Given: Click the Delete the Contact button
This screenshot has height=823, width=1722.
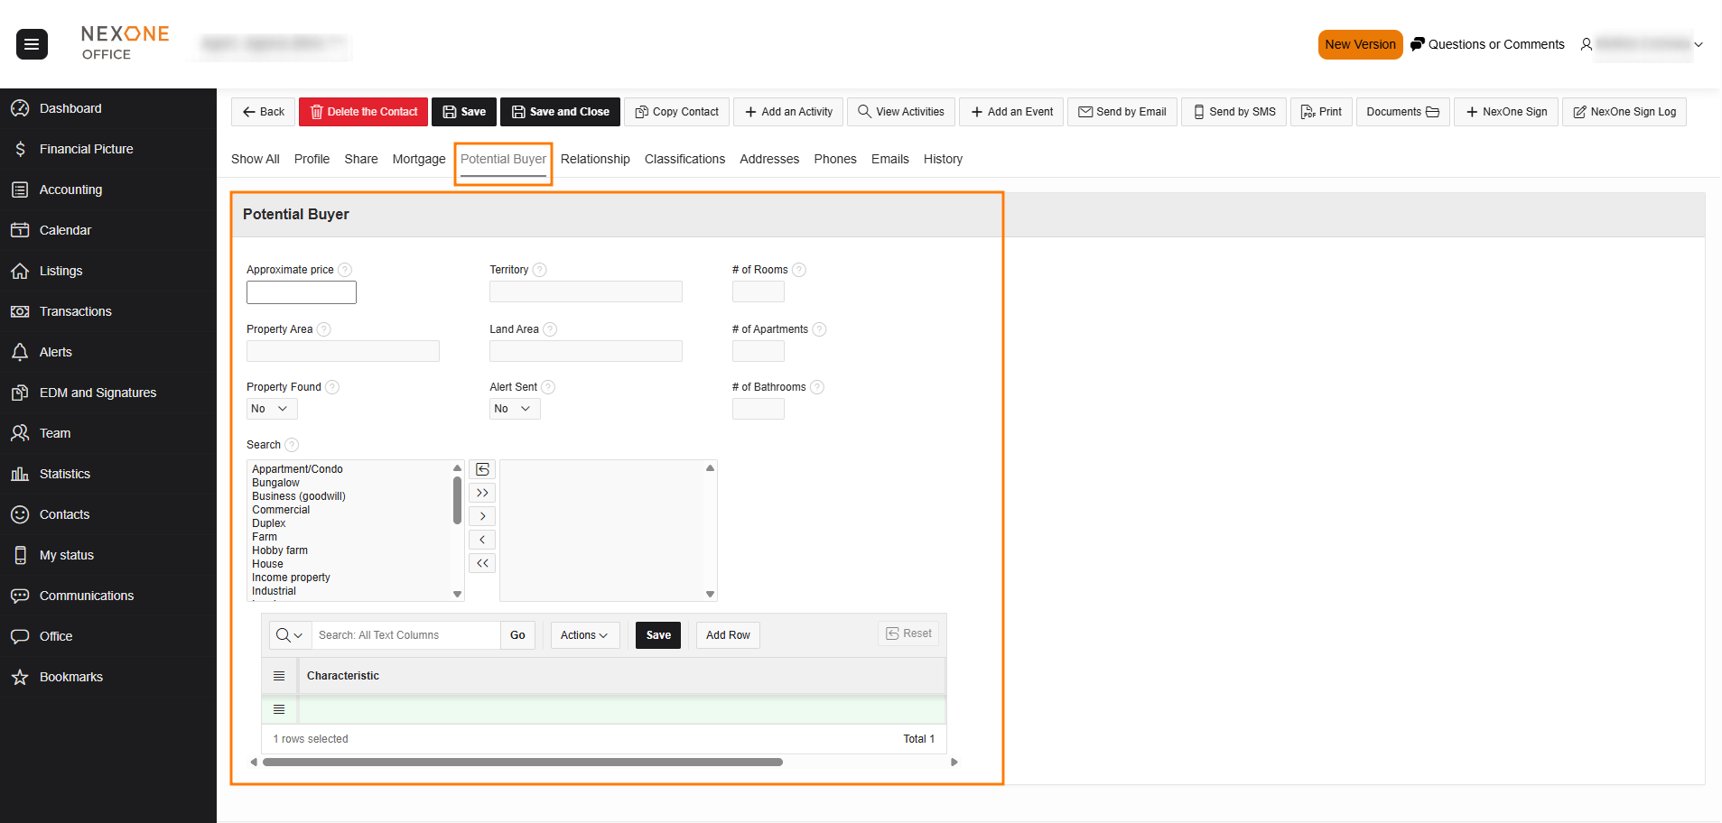Looking at the screenshot, I should coord(363,112).
